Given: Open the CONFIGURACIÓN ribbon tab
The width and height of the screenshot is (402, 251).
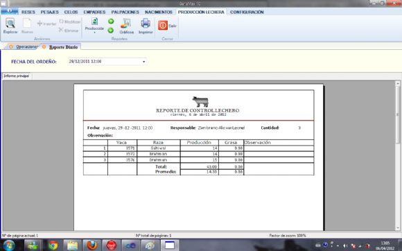Looking at the screenshot, I should coord(247,12).
